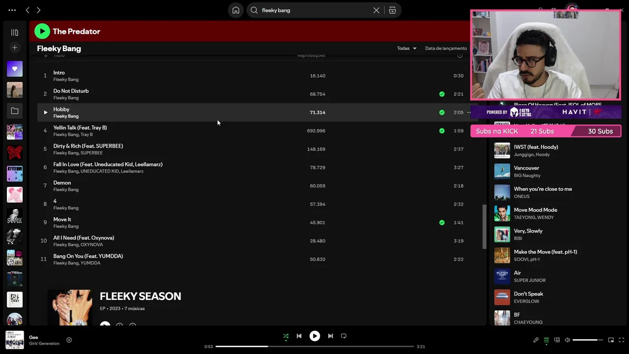The height and width of the screenshot is (354, 629).
Task: Select Don't Speak by EVERGLOW
Action: click(528, 294)
